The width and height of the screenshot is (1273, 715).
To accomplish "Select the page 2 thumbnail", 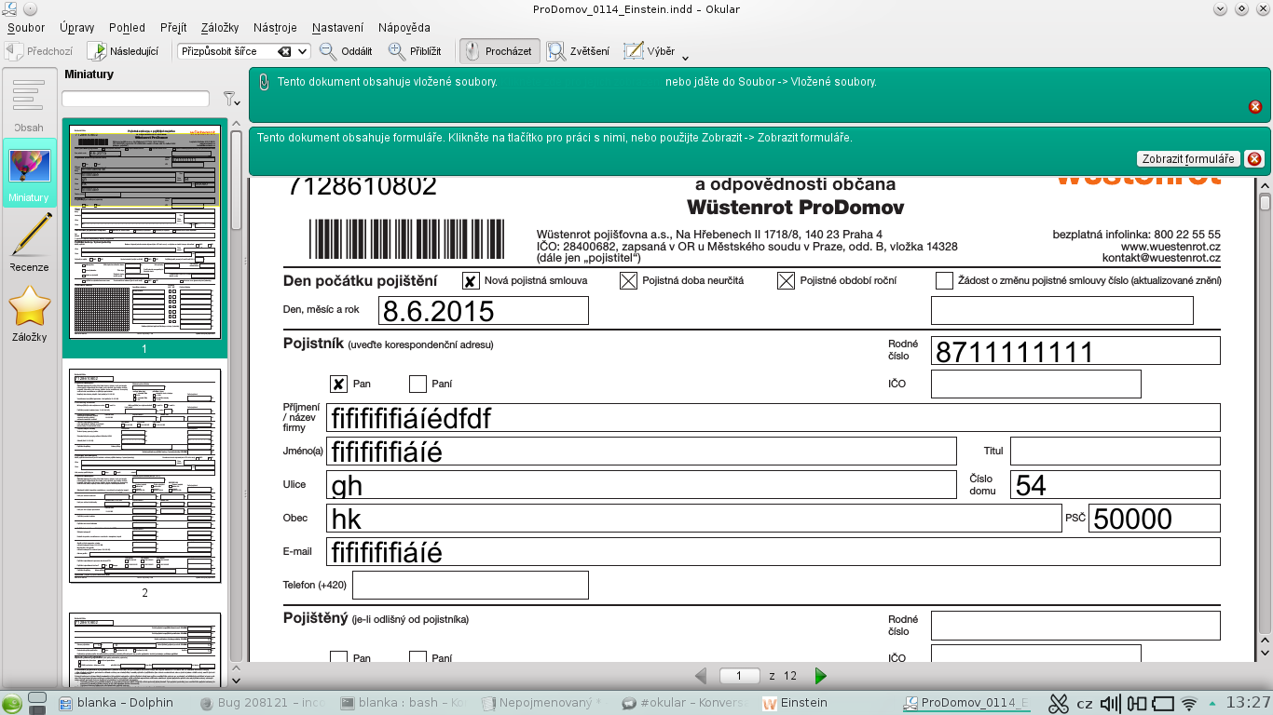I will (144, 477).
